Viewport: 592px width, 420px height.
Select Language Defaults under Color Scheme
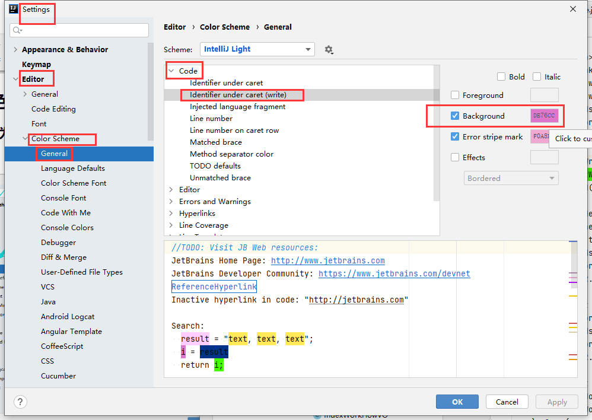73,168
